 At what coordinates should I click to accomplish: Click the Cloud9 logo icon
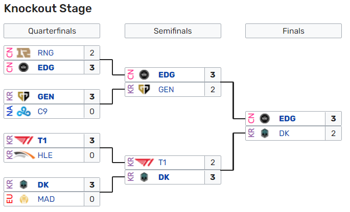pyautogui.click(x=24, y=111)
